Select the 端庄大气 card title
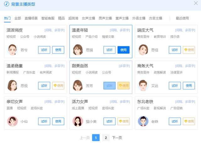This screenshot has height=143, width=201. click(145, 30)
